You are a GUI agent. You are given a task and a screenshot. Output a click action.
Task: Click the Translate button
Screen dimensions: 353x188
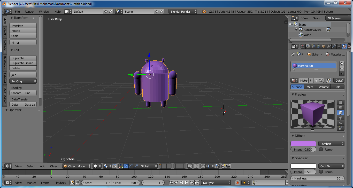(23, 26)
